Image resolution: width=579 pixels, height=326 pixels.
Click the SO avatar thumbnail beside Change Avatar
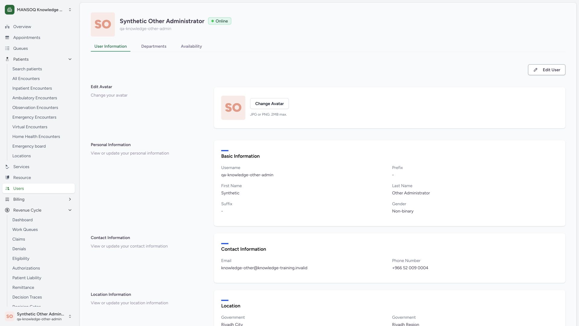(x=233, y=108)
